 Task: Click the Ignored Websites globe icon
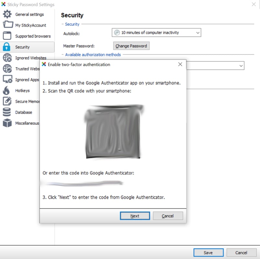(7, 58)
